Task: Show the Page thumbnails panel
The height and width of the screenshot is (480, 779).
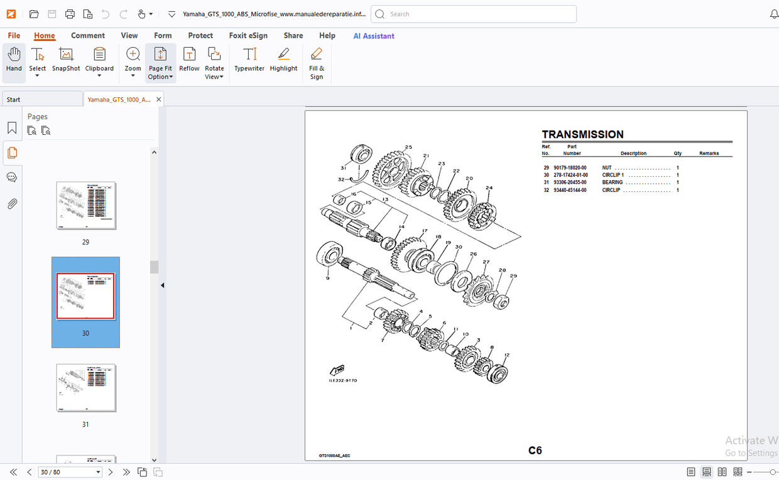Action: coord(11,152)
